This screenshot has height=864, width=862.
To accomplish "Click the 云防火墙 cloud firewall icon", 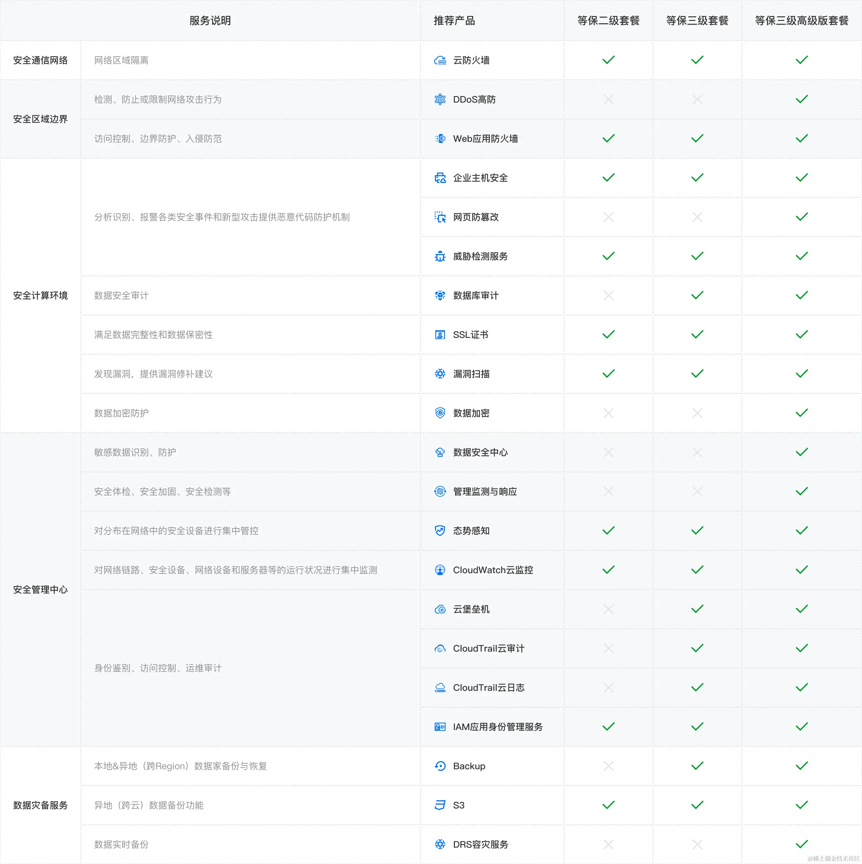I will 440,60.
